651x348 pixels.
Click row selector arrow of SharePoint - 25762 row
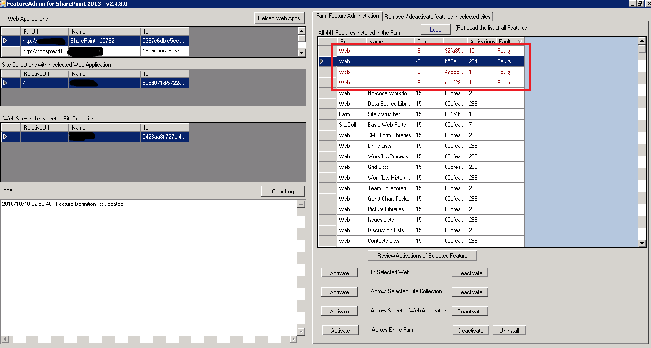pyautogui.click(x=5, y=41)
